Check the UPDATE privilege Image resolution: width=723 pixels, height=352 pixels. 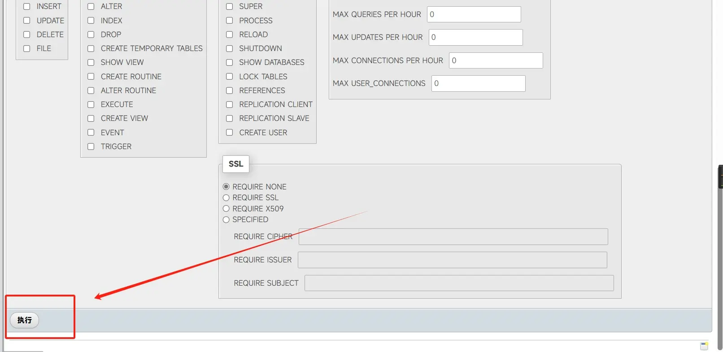point(27,21)
